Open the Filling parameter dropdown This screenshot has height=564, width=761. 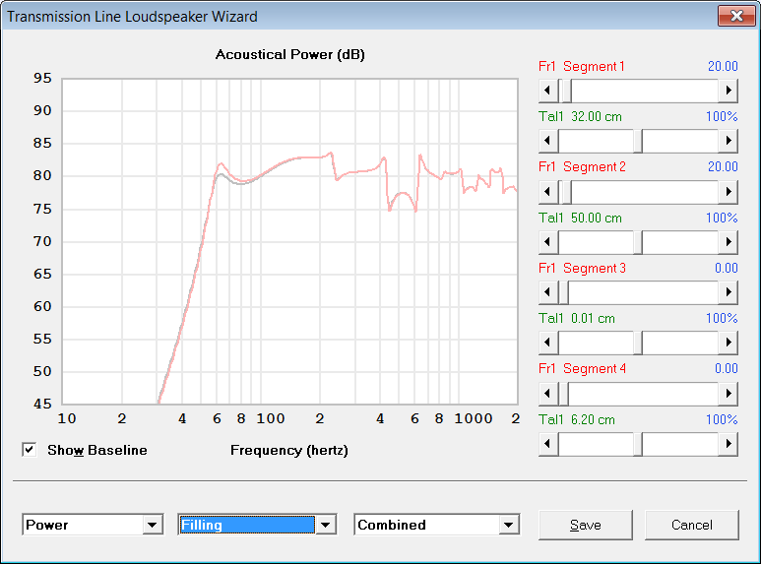[326, 525]
